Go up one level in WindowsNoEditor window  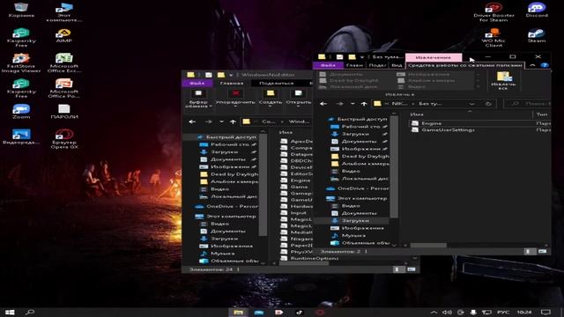[x=233, y=122]
